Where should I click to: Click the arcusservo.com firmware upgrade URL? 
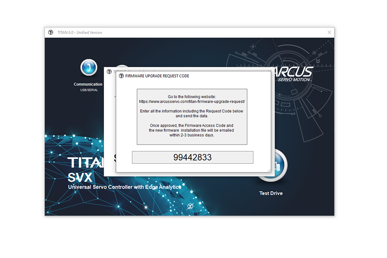[192, 102]
